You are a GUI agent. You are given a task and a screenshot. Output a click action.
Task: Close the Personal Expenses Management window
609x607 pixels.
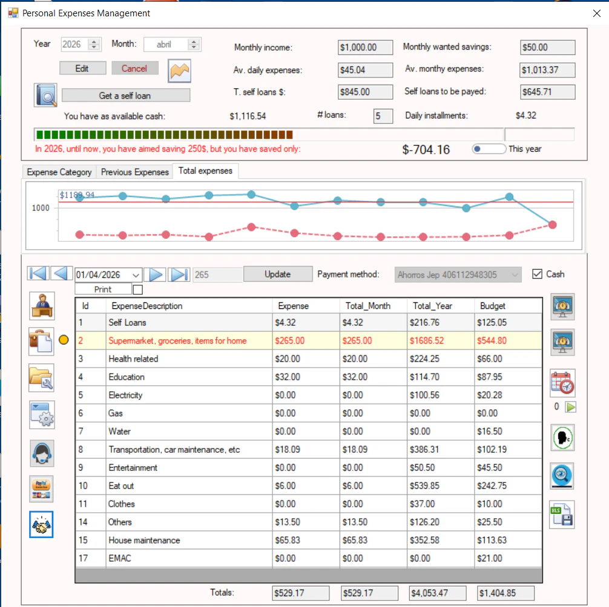[x=597, y=13]
